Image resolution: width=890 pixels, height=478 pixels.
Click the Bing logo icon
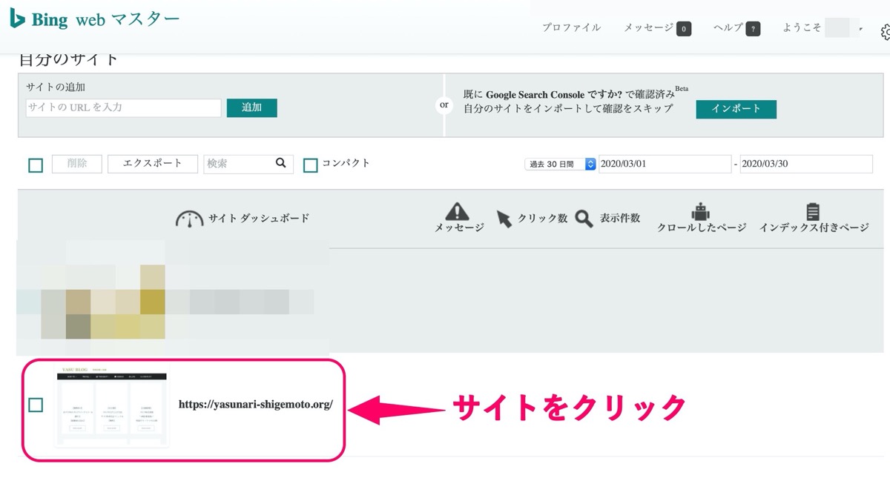coord(18,19)
